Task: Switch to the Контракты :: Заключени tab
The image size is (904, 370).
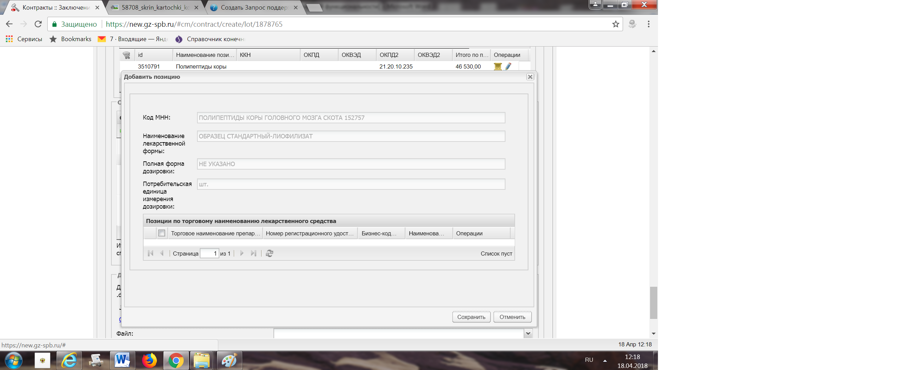Action: click(x=55, y=7)
